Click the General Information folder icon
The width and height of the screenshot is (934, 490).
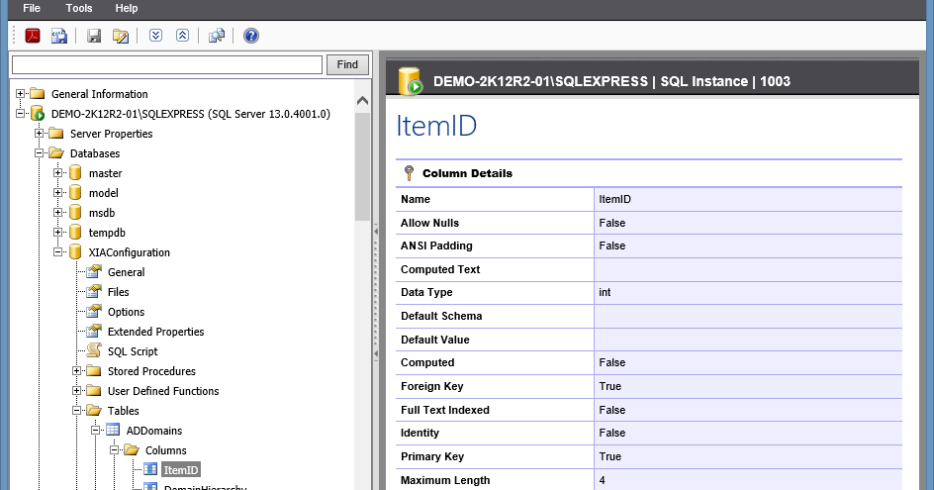(x=38, y=94)
